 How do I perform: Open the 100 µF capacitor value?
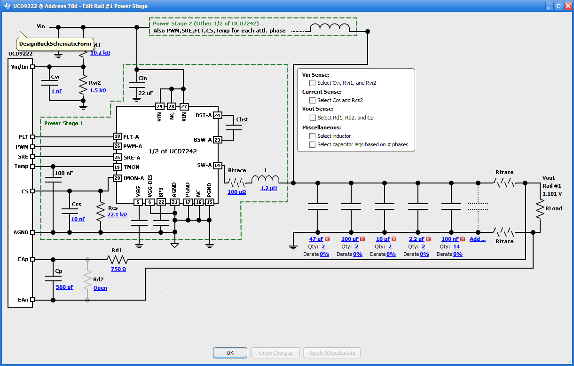pyautogui.click(x=350, y=239)
